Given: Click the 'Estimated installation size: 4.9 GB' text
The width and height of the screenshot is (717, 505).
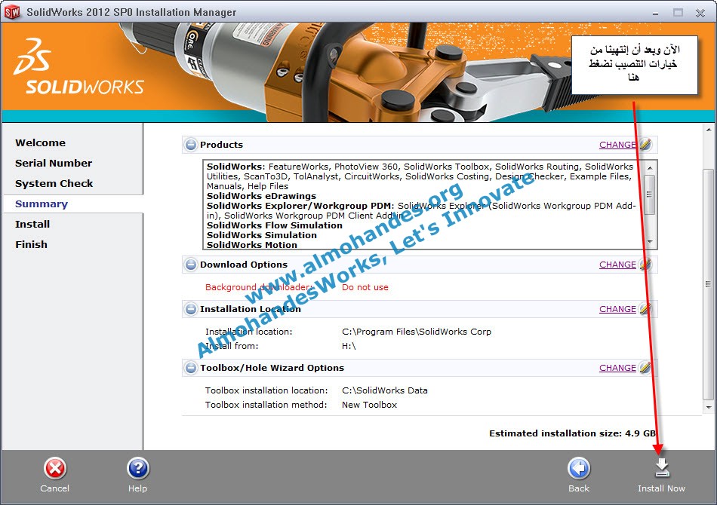Looking at the screenshot, I should click(573, 433).
